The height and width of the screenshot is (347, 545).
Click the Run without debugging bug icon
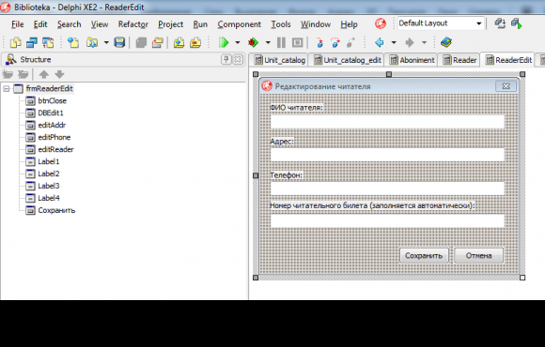pos(253,43)
